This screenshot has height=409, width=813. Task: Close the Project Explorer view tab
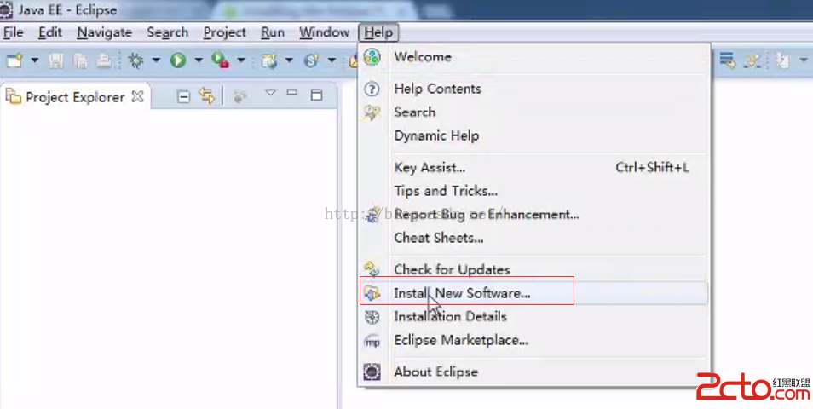coord(137,96)
